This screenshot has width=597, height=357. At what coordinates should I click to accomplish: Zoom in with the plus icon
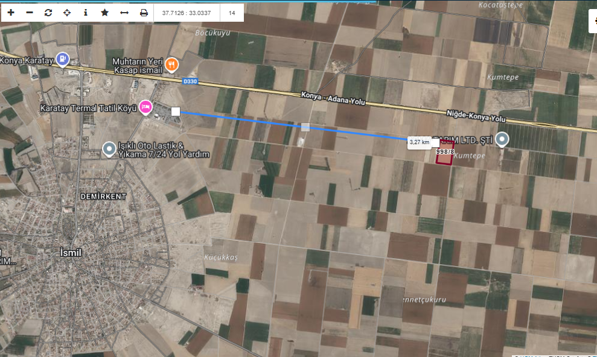pos(11,13)
